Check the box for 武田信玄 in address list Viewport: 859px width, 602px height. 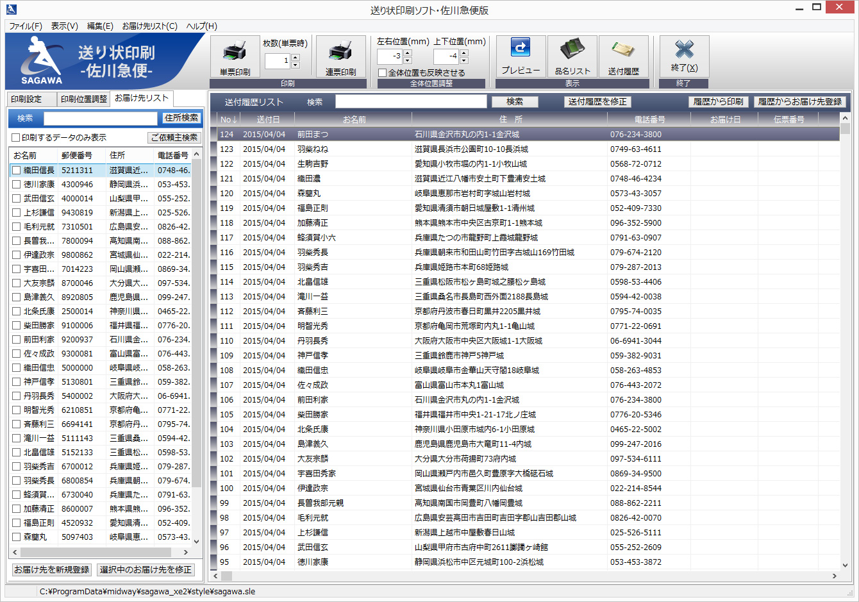[x=17, y=199]
